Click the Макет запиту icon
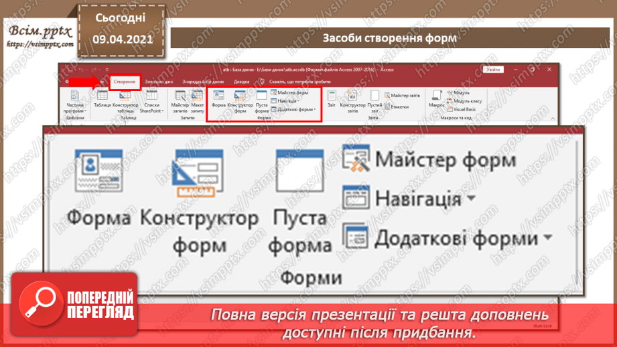Image resolution: width=617 pixels, height=347 pixels. [x=198, y=100]
